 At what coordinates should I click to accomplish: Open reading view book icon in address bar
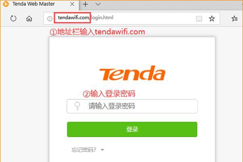199,19
